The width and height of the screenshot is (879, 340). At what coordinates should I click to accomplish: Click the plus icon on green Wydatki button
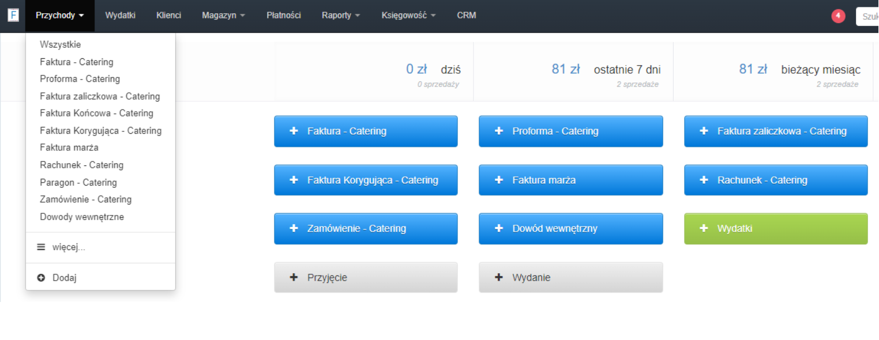pos(704,229)
